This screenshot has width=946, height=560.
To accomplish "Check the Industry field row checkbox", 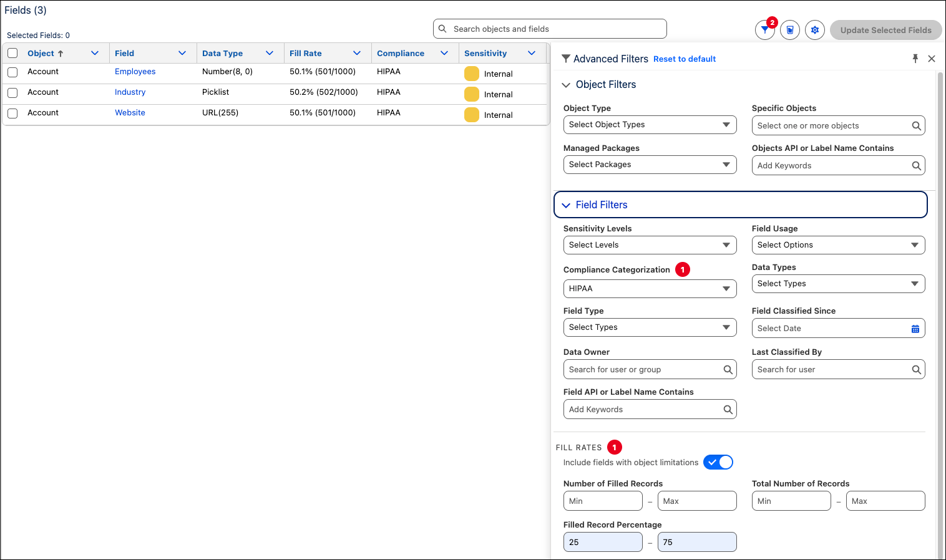I will point(12,93).
